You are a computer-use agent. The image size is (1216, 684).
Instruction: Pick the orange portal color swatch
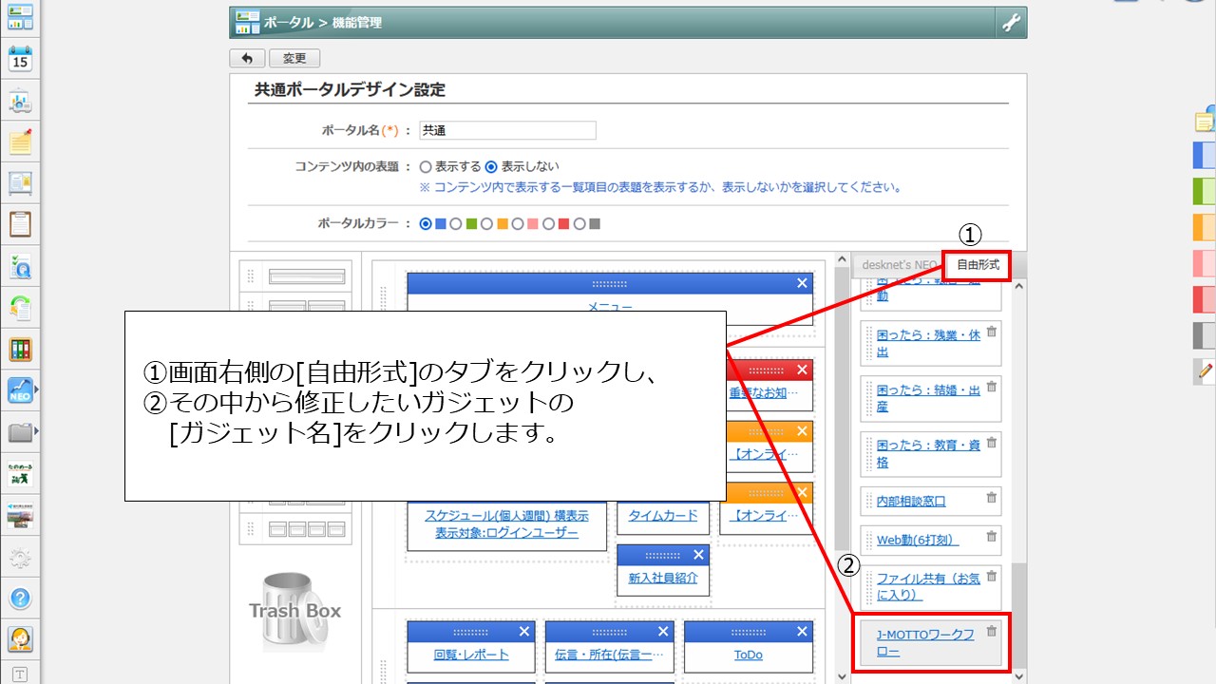click(503, 224)
